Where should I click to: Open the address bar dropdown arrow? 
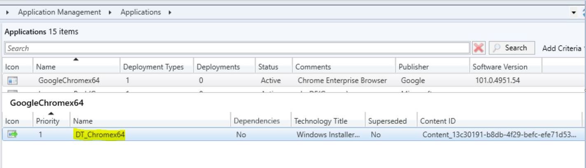click(x=574, y=13)
